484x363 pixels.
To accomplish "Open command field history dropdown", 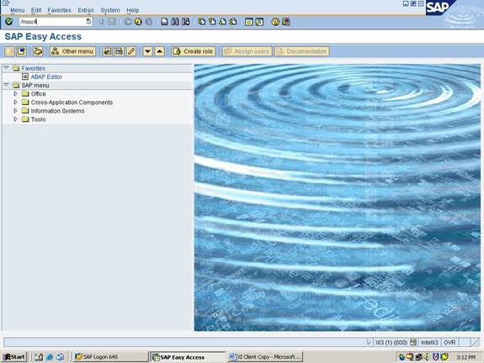I will pyautogui.click(x=88, y=22).
